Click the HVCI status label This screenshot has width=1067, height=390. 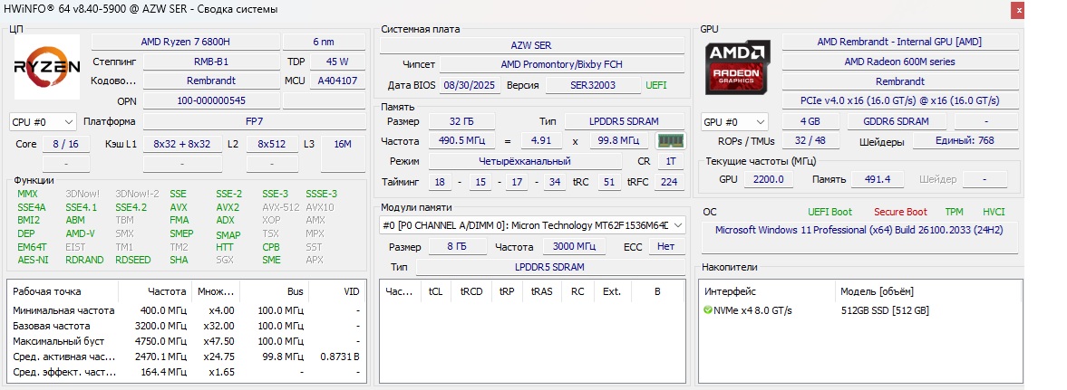click(994, 212)
